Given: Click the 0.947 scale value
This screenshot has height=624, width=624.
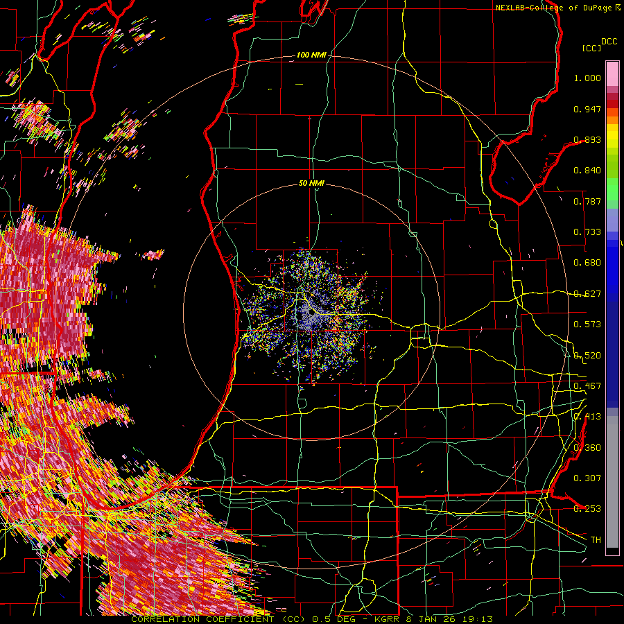Looking at the screenshot, I should click(x=587, y=109).
